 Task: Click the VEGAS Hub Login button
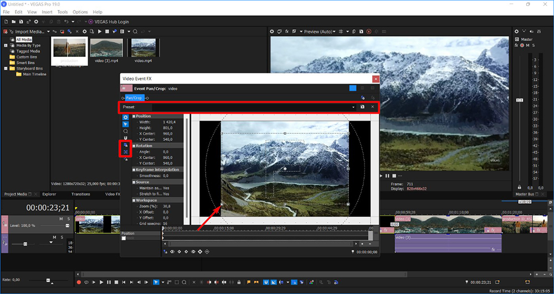pos(109,22)
